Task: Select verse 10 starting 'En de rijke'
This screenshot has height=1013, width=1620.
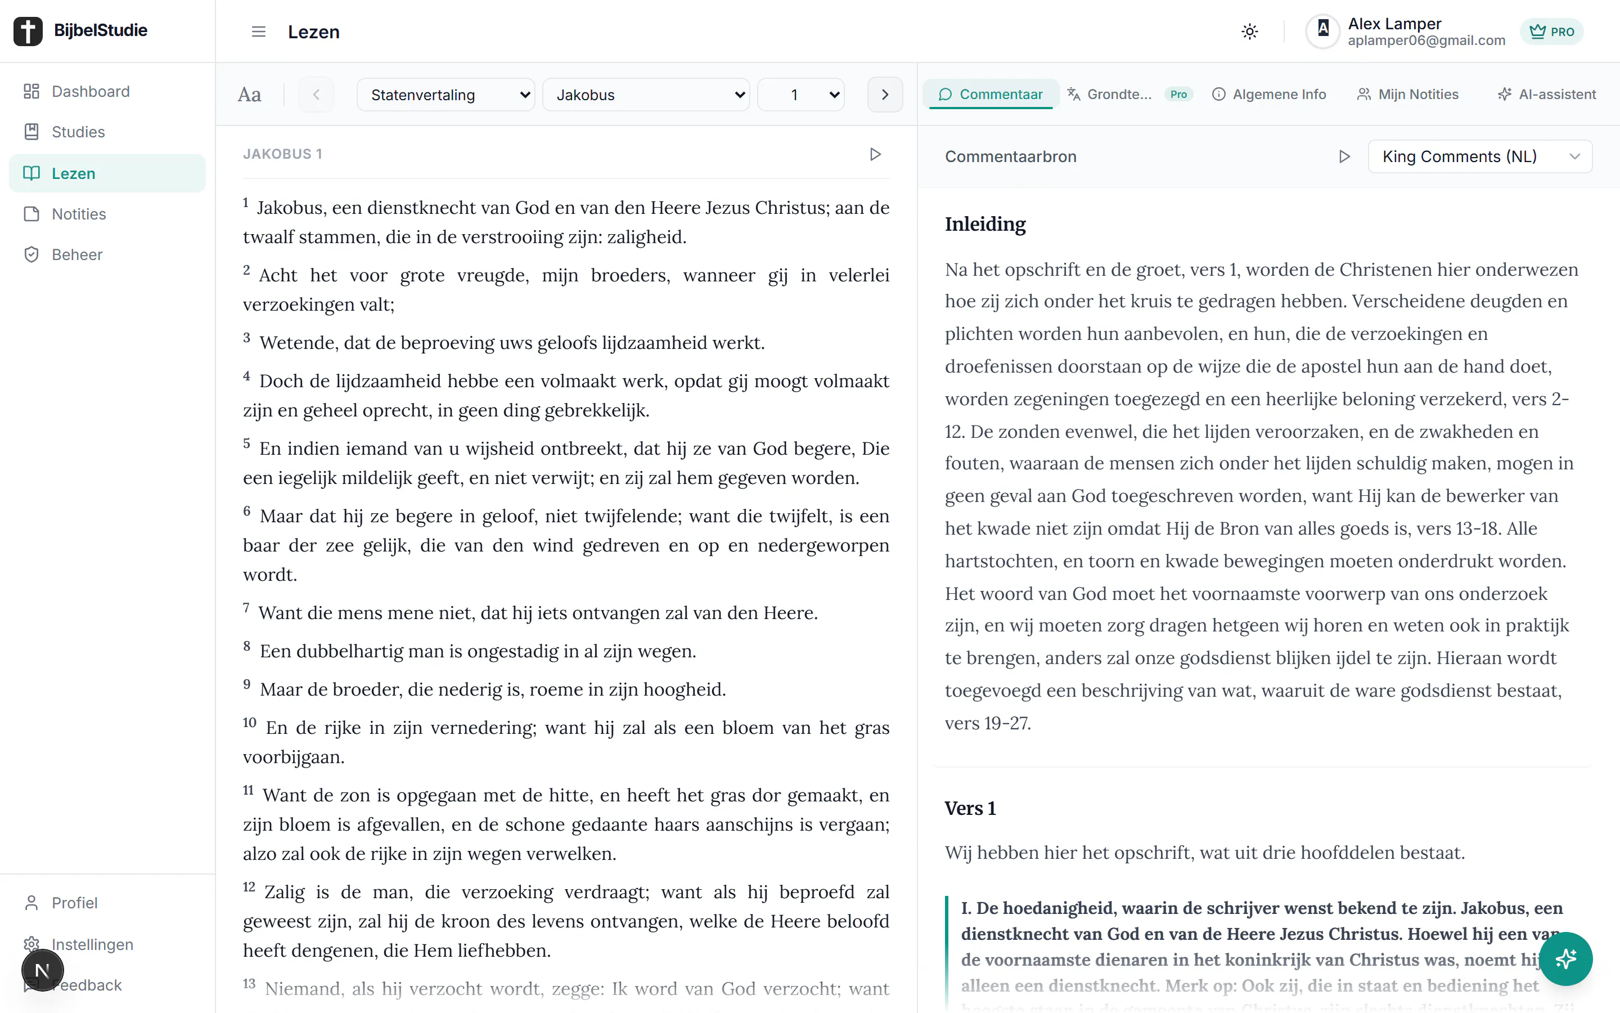Action: coord(566,742)
